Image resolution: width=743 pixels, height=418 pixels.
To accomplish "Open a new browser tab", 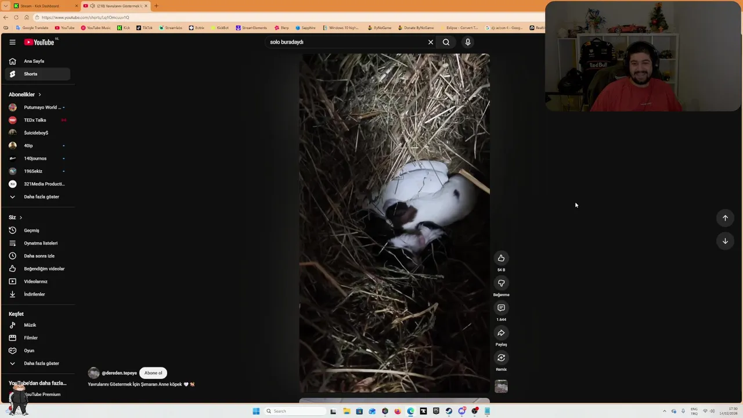I will 156,6.
